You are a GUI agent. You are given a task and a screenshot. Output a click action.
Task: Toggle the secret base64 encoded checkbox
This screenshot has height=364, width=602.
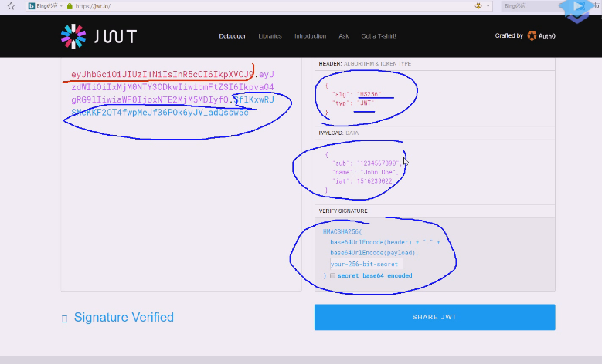point(332,275)
